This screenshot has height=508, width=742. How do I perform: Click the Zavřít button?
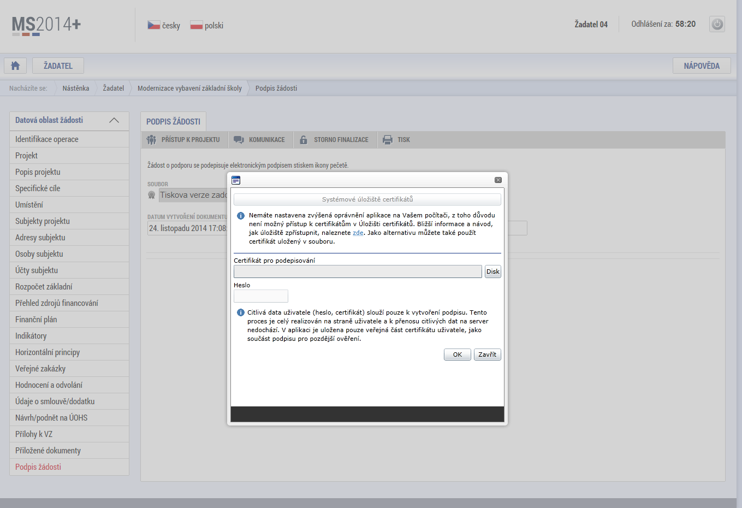click(x=488, y=355)
